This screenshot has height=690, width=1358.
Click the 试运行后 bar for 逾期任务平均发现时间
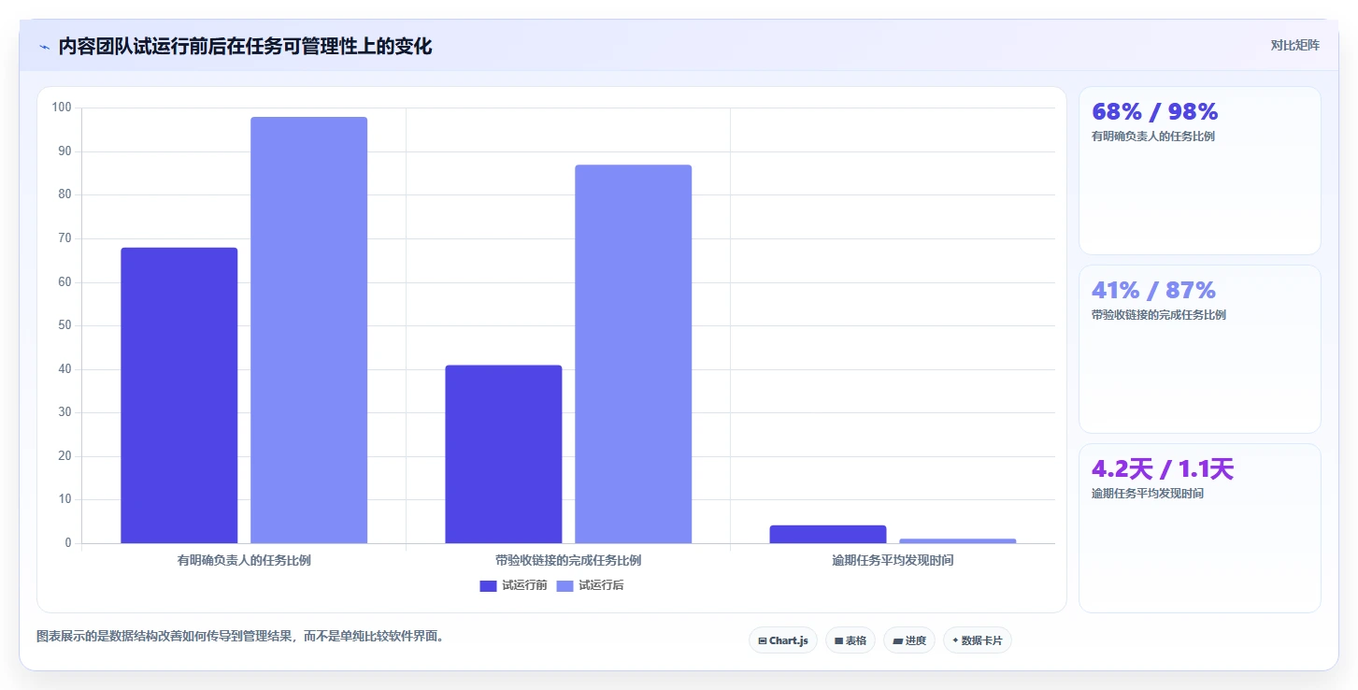click(957, 540)
